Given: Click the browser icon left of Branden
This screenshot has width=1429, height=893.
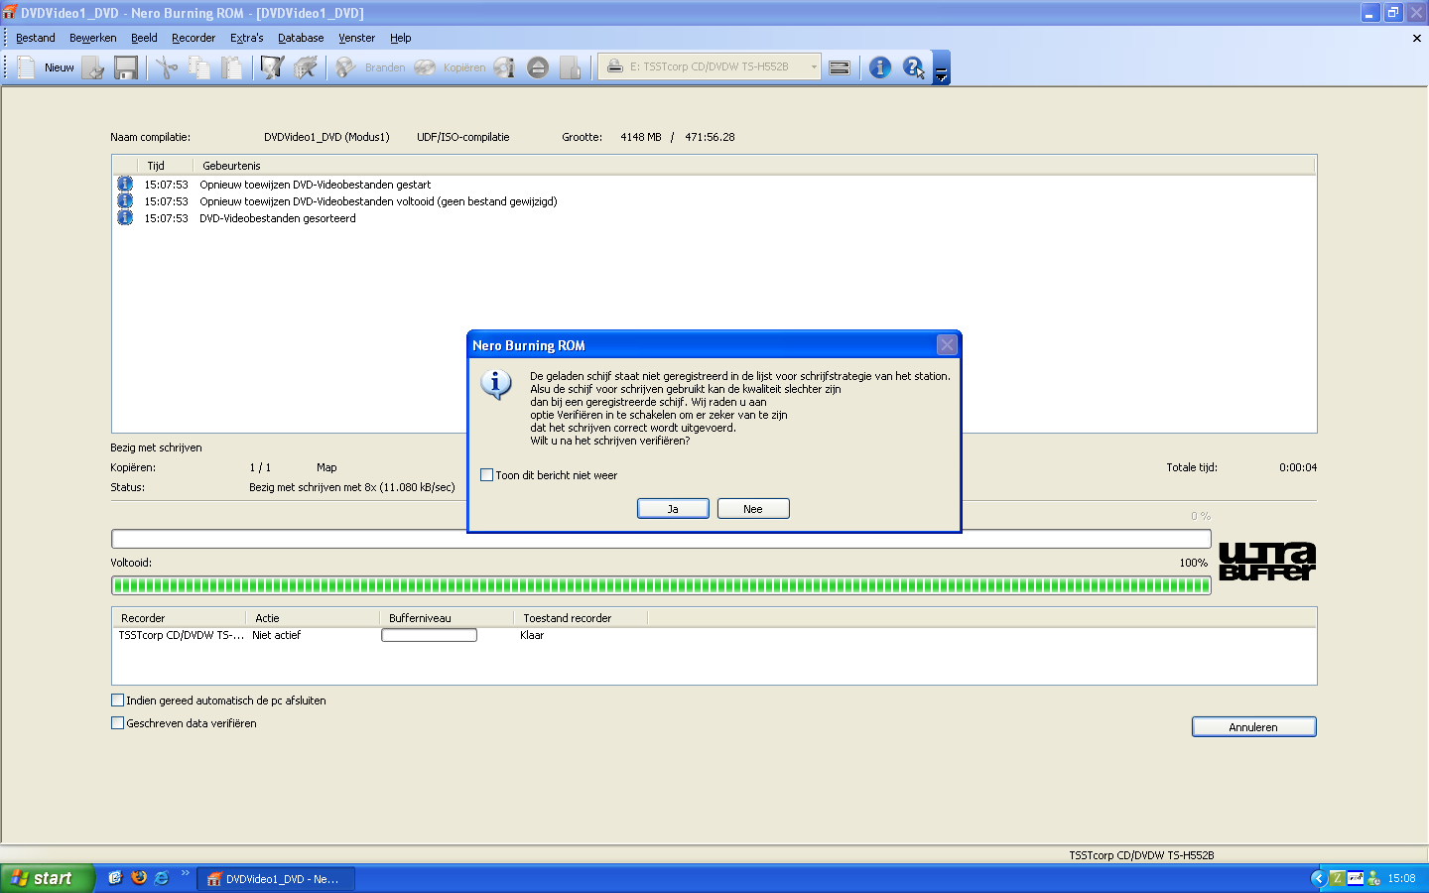Looking at the screenshot, I should pyautogui.click(x=306, y=67).
